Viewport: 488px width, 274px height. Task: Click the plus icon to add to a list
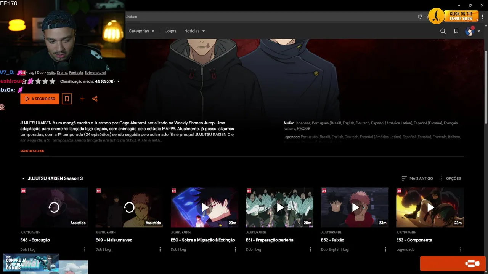pos(82,99)
